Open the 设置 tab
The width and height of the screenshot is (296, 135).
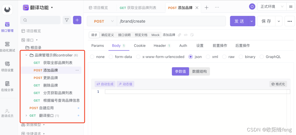point(200,46)
